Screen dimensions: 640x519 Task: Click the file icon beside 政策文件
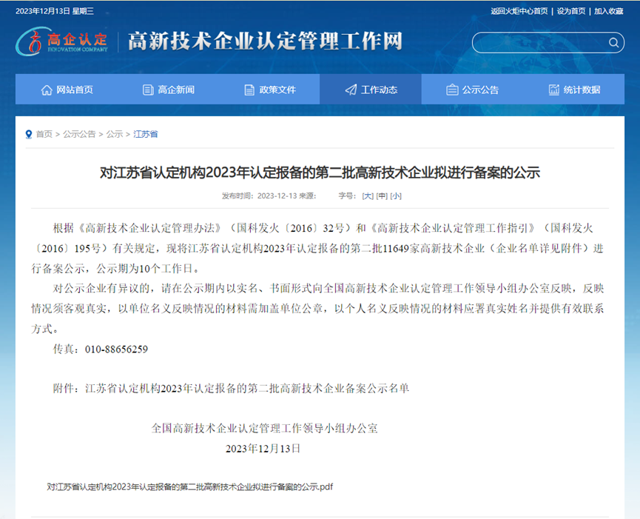[249, 89]
